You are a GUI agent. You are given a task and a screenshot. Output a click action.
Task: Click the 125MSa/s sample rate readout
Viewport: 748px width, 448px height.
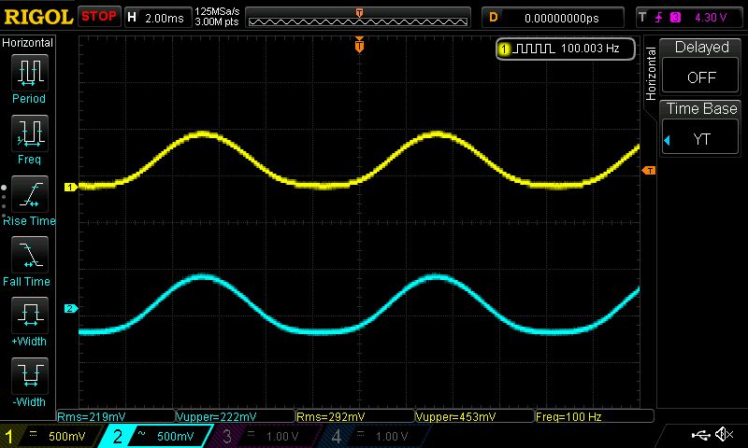(217, 11)
